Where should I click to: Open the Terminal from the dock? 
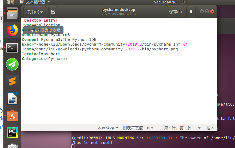[12, 47]
